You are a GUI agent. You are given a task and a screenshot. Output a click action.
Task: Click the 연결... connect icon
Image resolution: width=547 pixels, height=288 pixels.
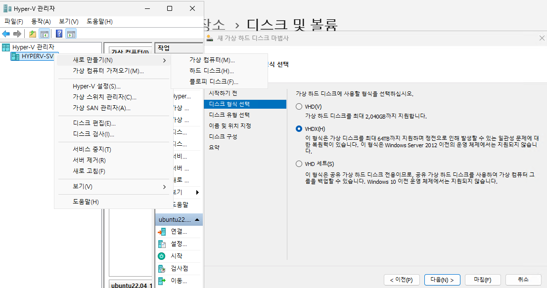[162, 232]
